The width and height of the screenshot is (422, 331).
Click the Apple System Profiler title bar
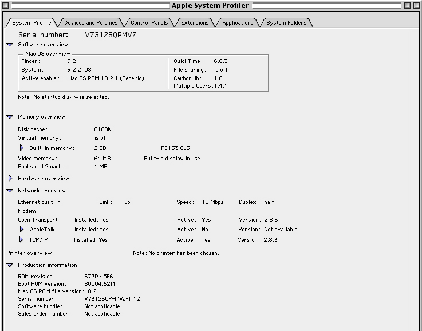coord(210,5)
